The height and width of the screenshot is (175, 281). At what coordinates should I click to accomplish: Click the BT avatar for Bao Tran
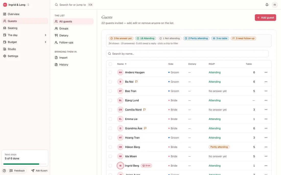[120, 91]
